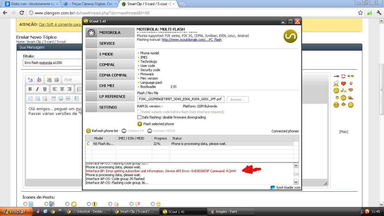Toggle bold formatting in post editor
Screen dimensions: 384x216
pyautogui.click(x=30, y=89)
